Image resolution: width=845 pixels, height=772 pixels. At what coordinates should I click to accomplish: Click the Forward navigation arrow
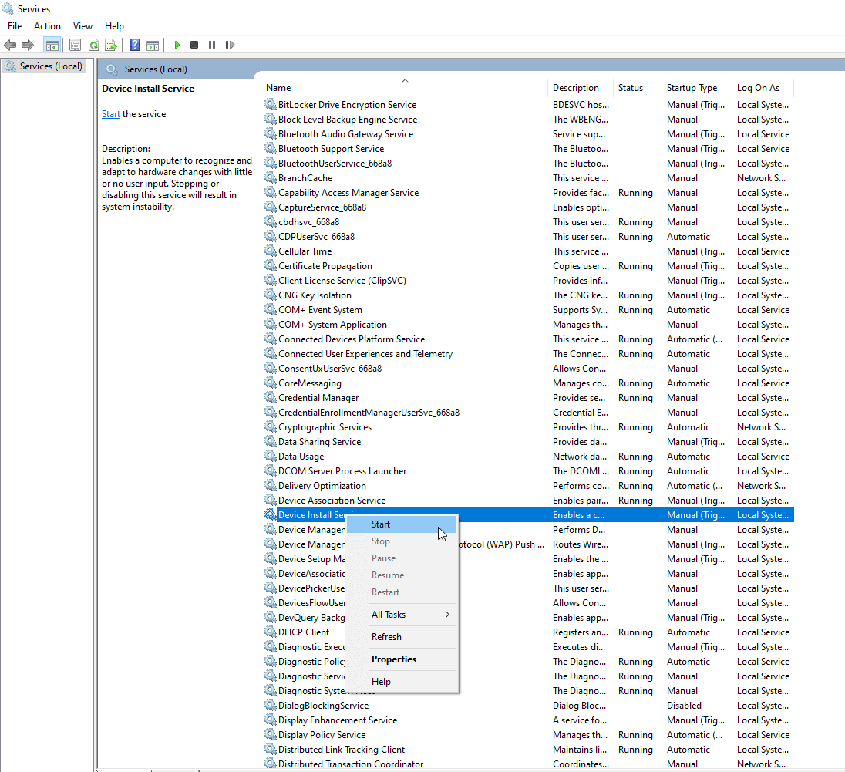[29, 44]
